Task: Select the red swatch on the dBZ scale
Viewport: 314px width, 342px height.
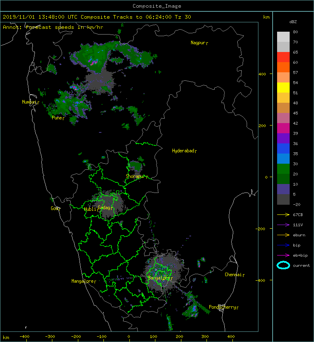Action: 283,57
